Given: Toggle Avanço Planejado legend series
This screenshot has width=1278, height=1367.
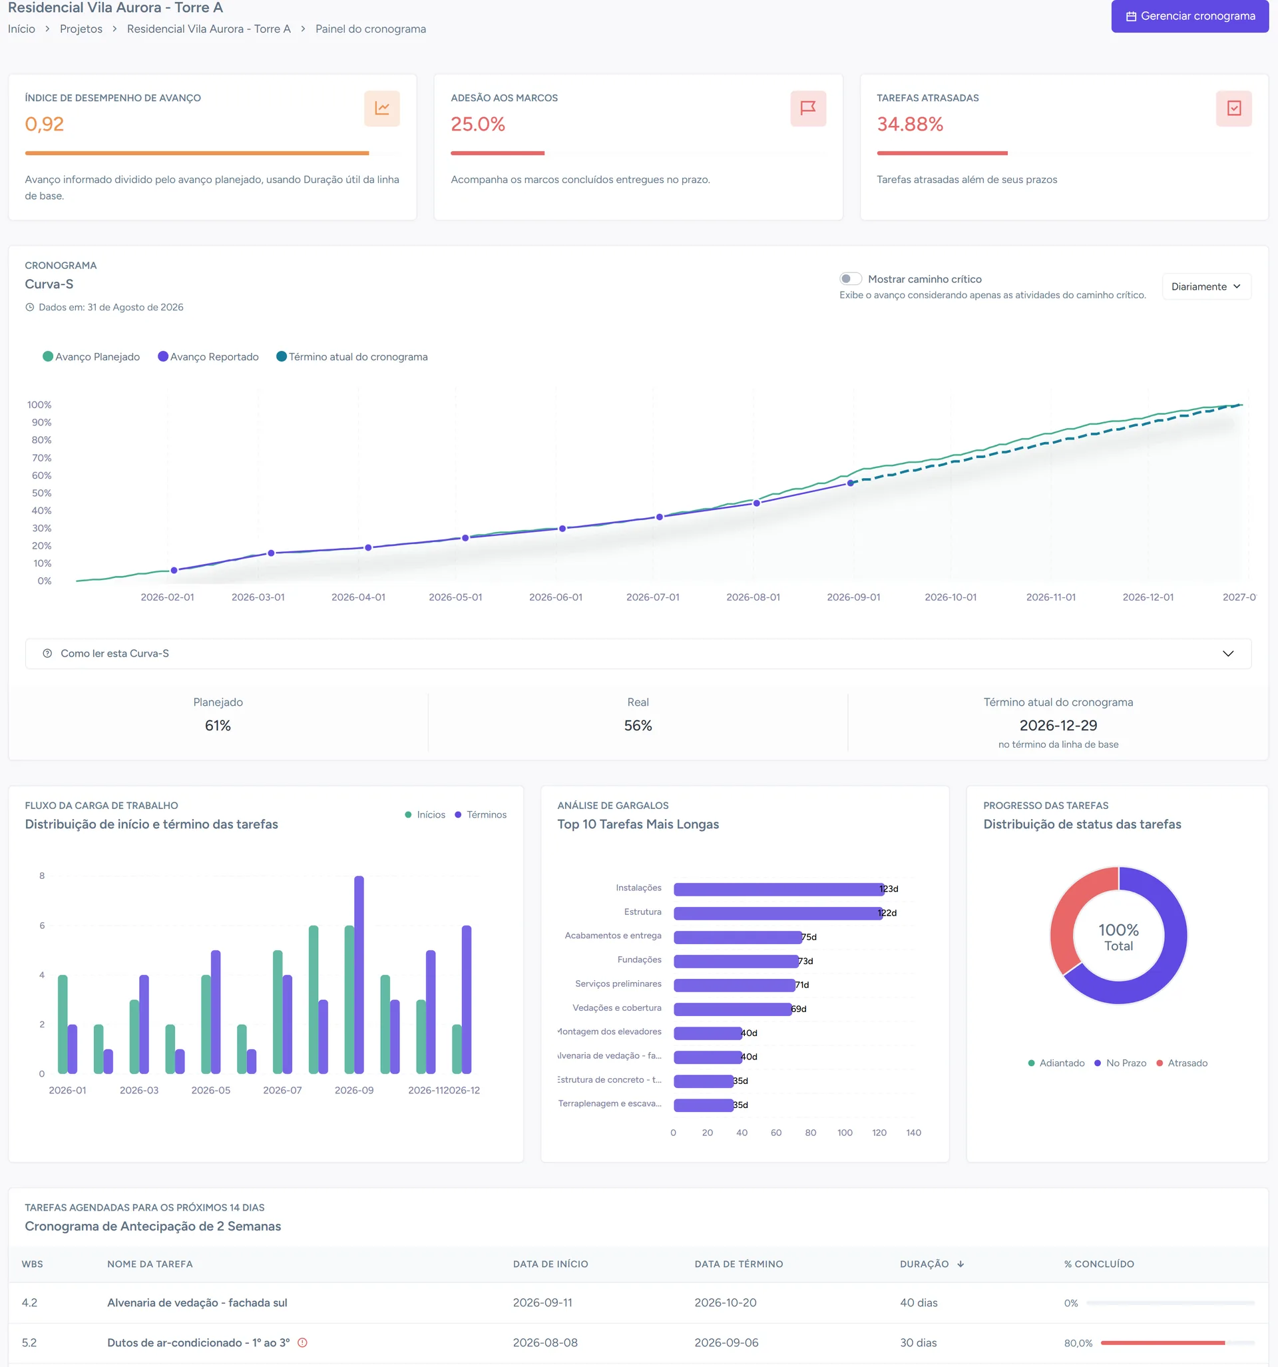Looking at the screenshot, I should click(91, 356).
